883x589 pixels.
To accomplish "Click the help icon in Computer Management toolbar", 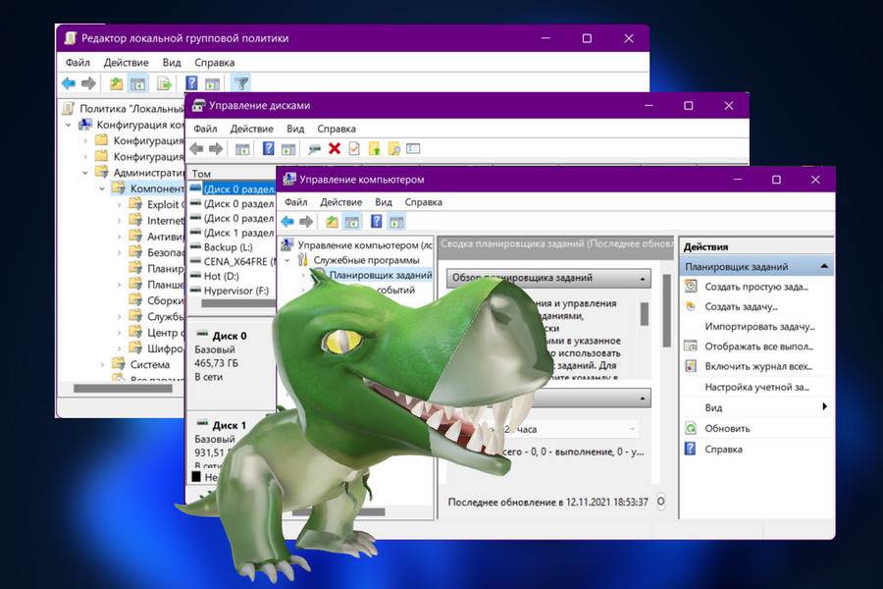I will (x=376, y=222).
